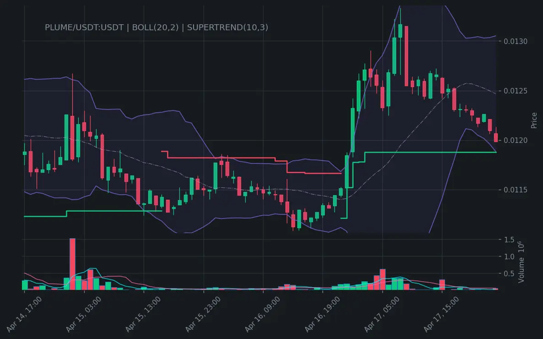Click the chart title PLUME/USDT:USDT text
This screenshot has width=543, height=339.
84,27
